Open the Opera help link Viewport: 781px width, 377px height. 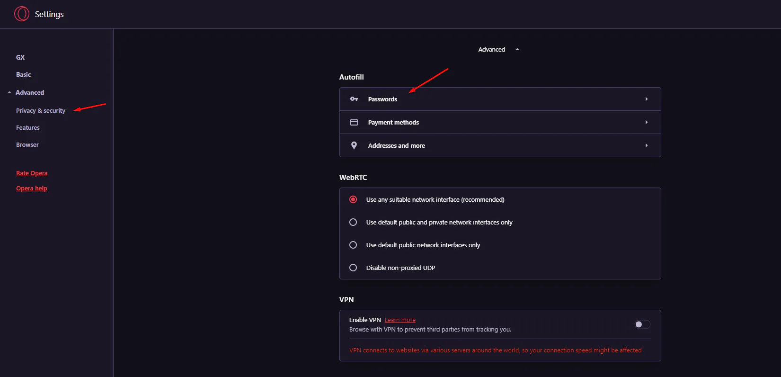tap(32, 188)
